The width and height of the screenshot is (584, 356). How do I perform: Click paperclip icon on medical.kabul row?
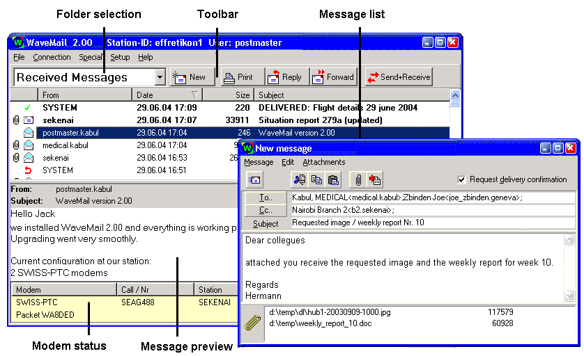pyautogui.click(x=16, y=145)
